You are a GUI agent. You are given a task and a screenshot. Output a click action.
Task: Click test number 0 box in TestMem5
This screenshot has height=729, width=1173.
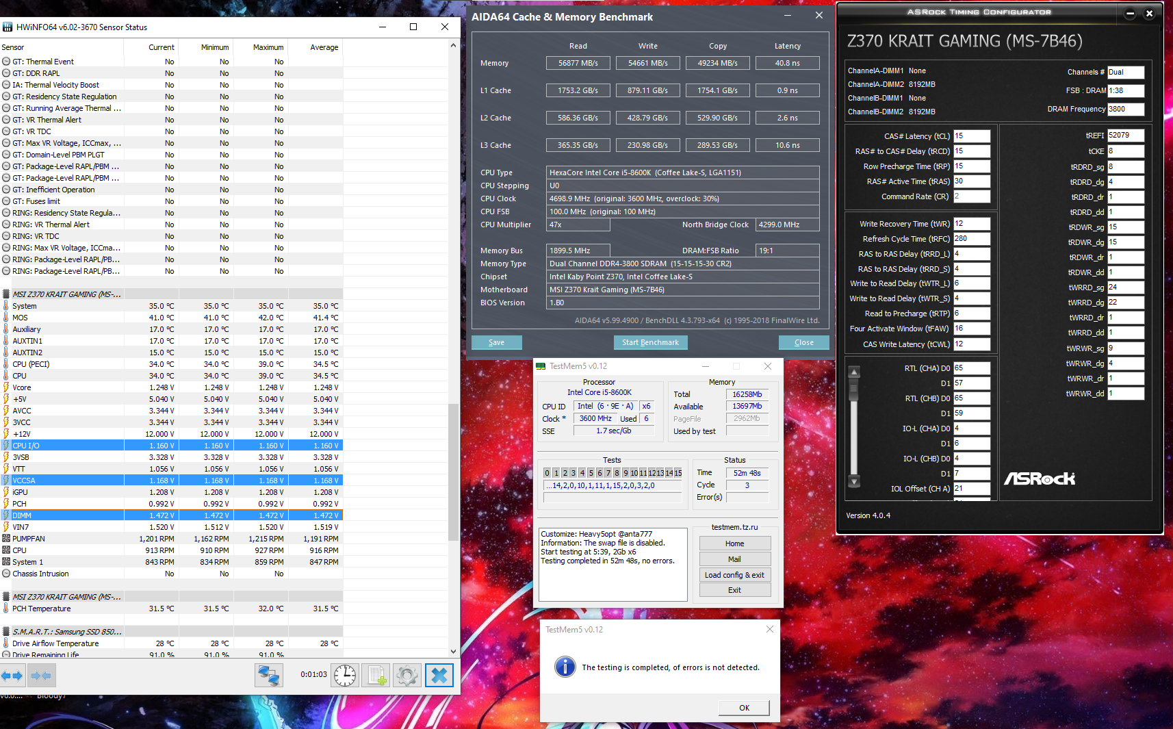click(x=547, y=473)
